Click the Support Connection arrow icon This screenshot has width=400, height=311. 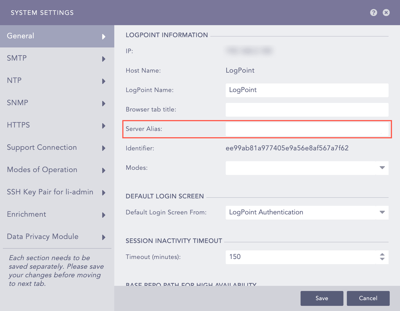[x=104, y=148]
